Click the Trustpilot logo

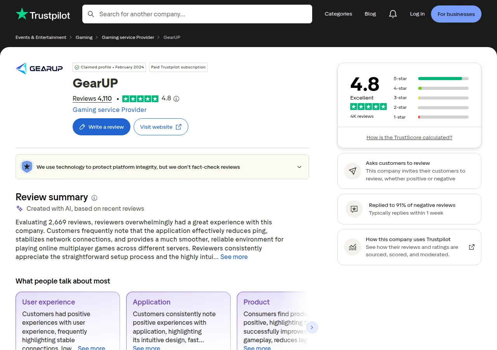43,14
